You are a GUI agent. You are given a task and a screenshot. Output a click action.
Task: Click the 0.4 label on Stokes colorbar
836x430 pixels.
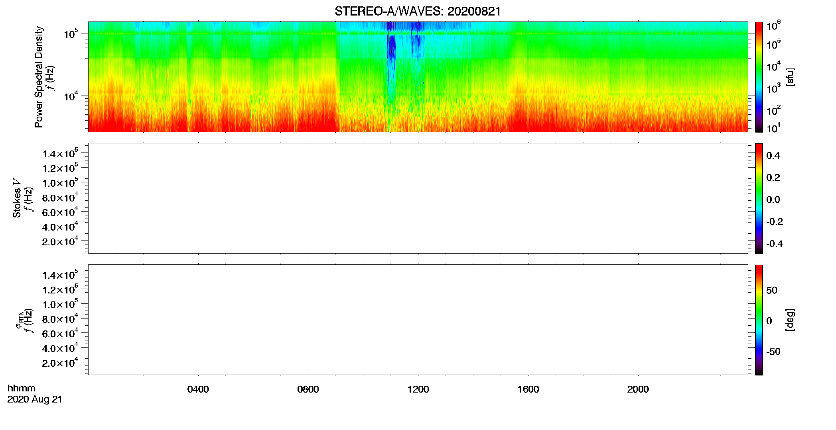pyautogui.click(x=773, y=156)
